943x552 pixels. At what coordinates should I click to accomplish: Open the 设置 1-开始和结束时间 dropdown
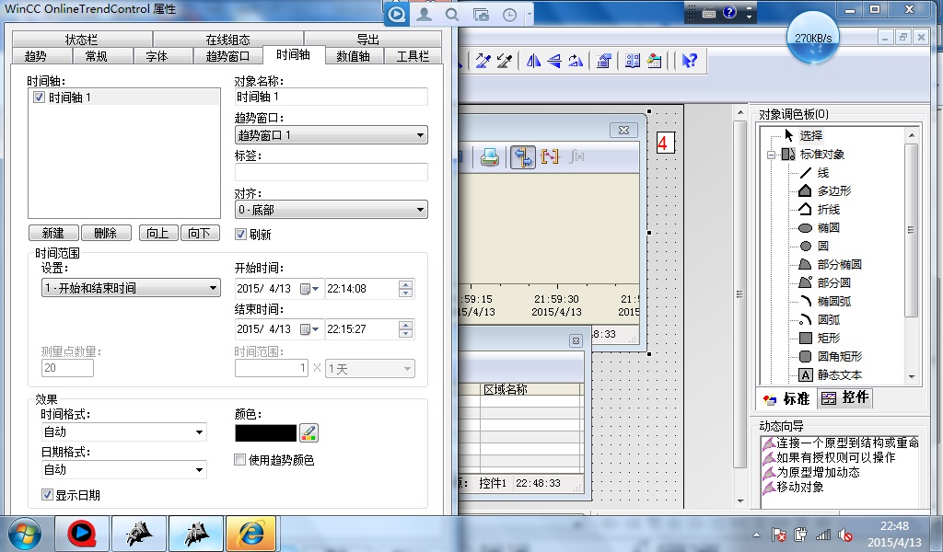point(131,288)
